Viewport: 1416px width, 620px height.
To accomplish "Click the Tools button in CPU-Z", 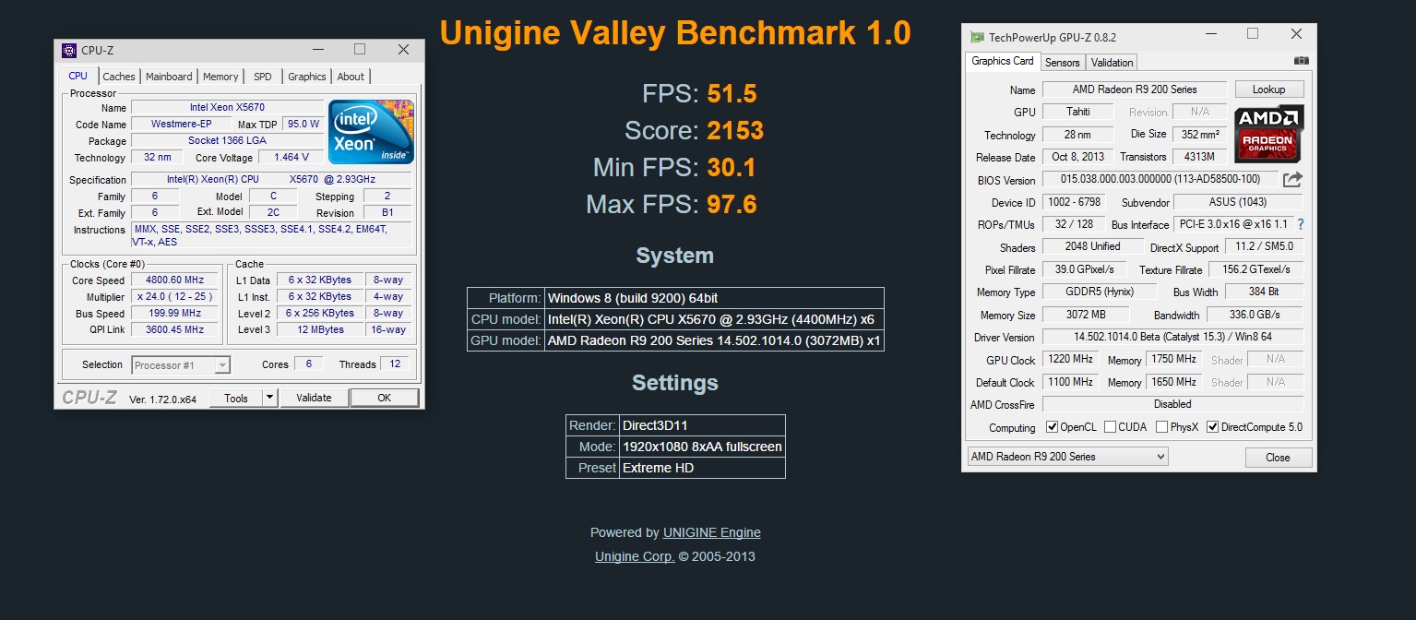I will pyautogui.click(x=236, y=398).
